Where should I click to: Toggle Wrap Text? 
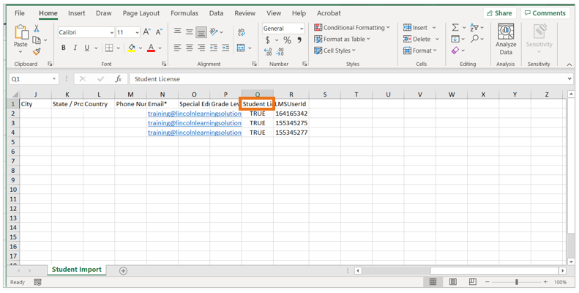pos(242,31)
